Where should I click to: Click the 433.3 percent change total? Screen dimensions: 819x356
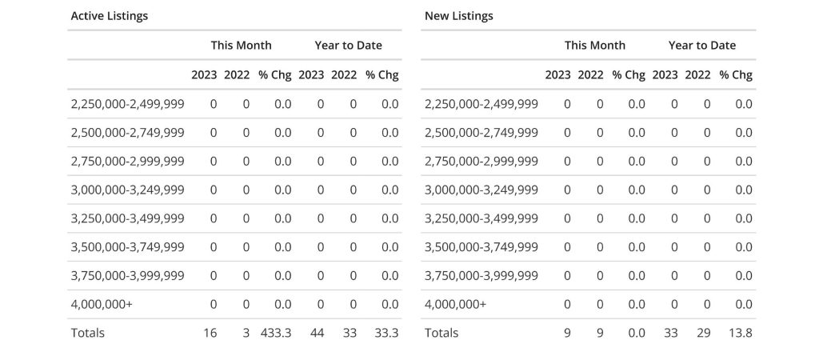(x=274, y=333)
